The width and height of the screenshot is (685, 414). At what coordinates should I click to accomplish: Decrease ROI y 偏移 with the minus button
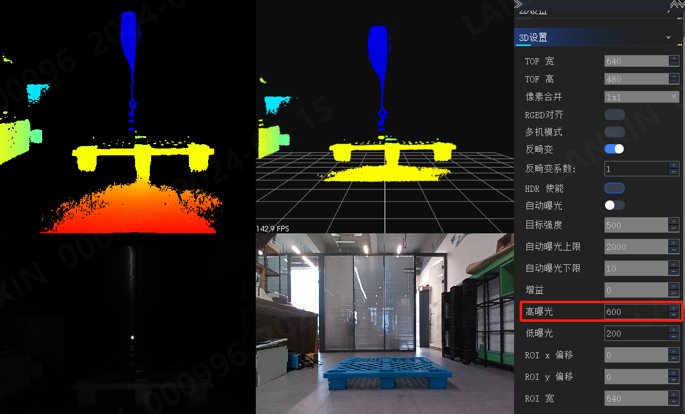point(674,380)
